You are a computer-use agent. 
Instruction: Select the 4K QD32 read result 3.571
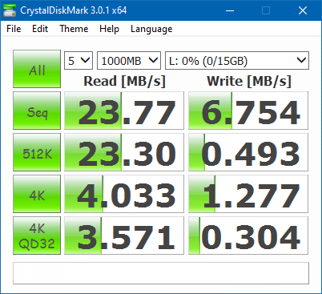(124, 236)
